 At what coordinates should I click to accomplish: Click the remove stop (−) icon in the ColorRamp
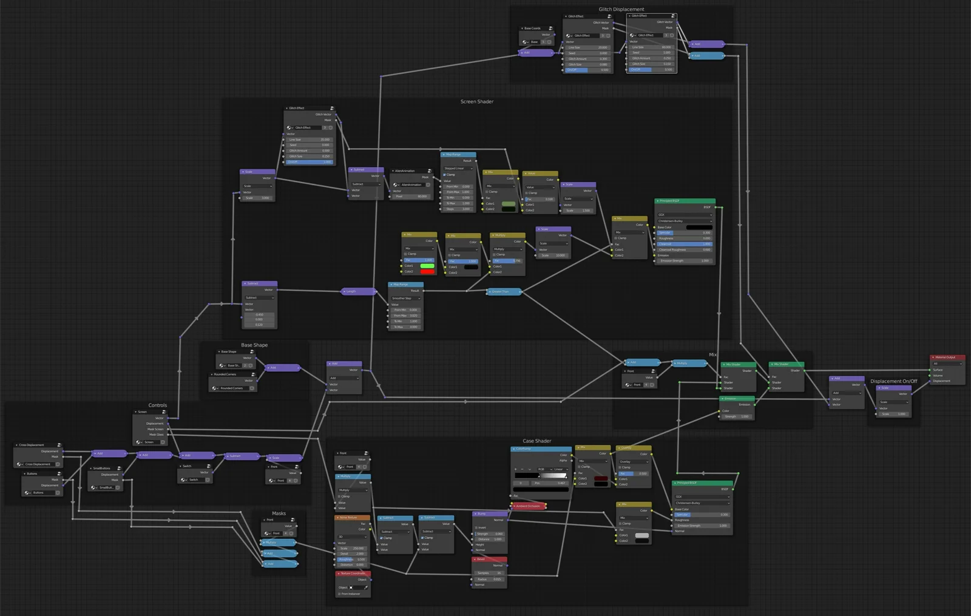pyautogui.click(x=522, y=469)
